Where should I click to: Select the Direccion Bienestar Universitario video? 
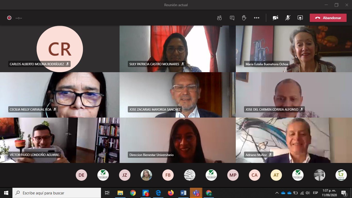178,140
